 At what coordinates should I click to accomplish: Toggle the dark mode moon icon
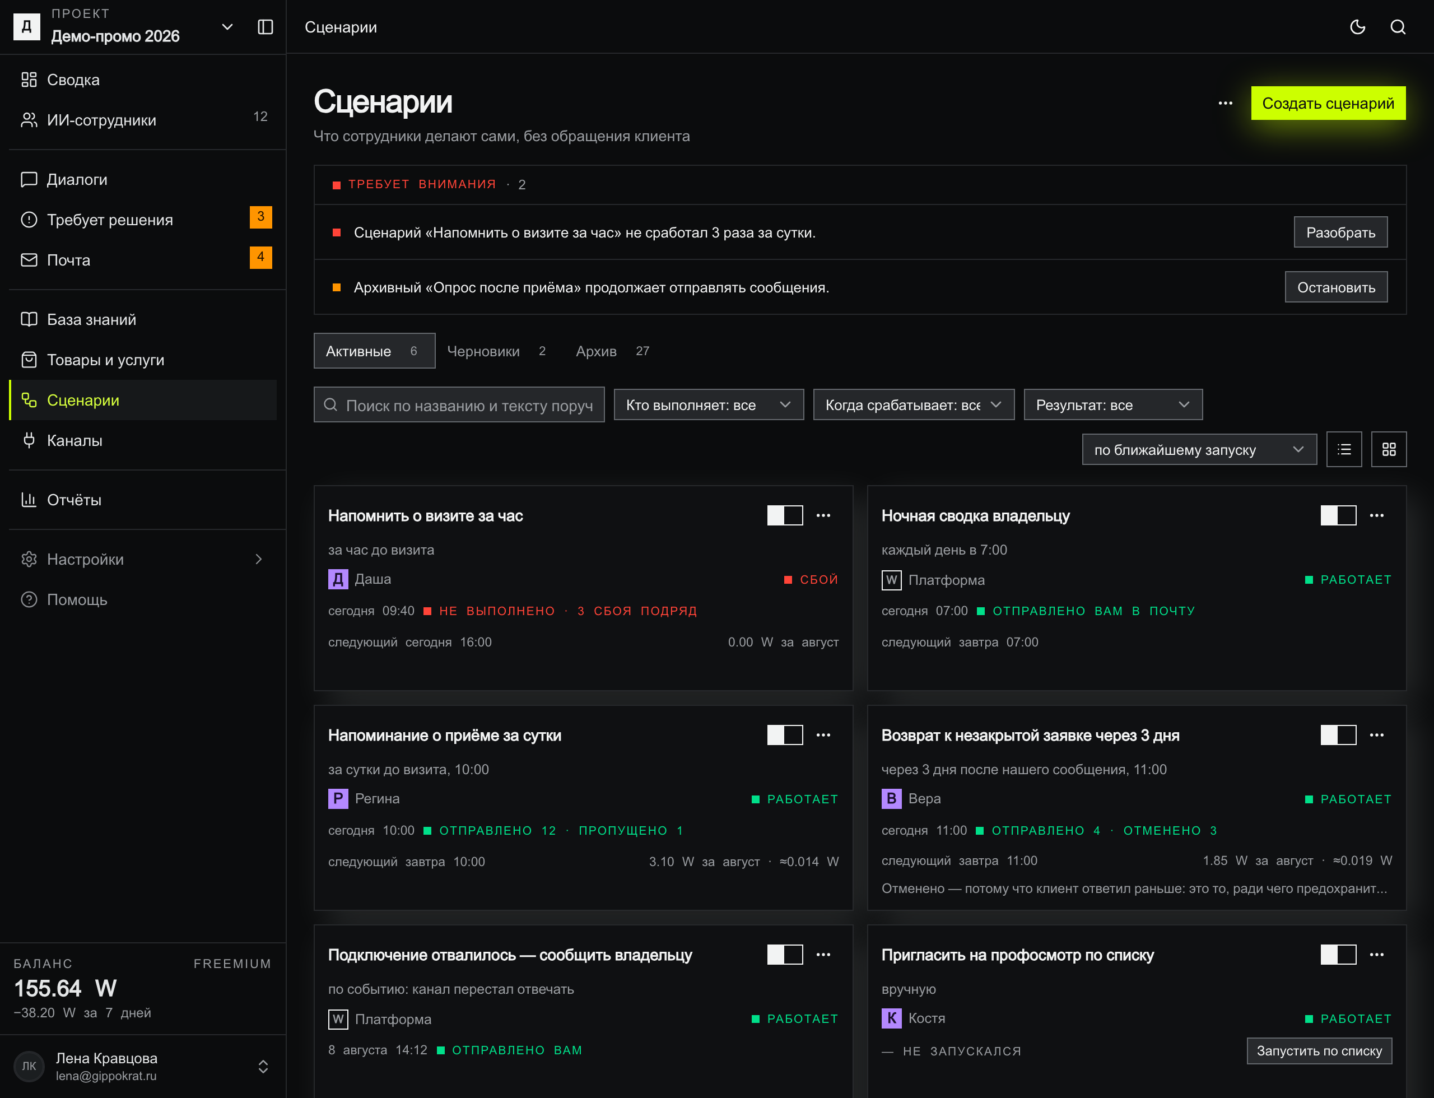pyautogui.click(x=1357, y=27)
